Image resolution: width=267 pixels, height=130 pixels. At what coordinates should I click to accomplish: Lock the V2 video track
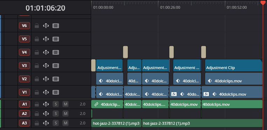pos(36,79)
